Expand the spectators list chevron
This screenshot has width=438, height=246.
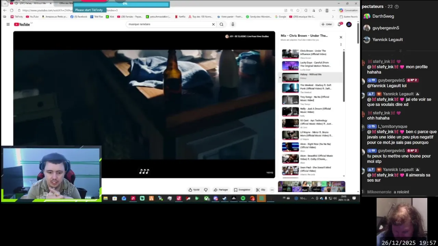[400, 51]
